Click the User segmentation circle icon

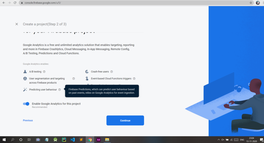(x=25, y=79)
